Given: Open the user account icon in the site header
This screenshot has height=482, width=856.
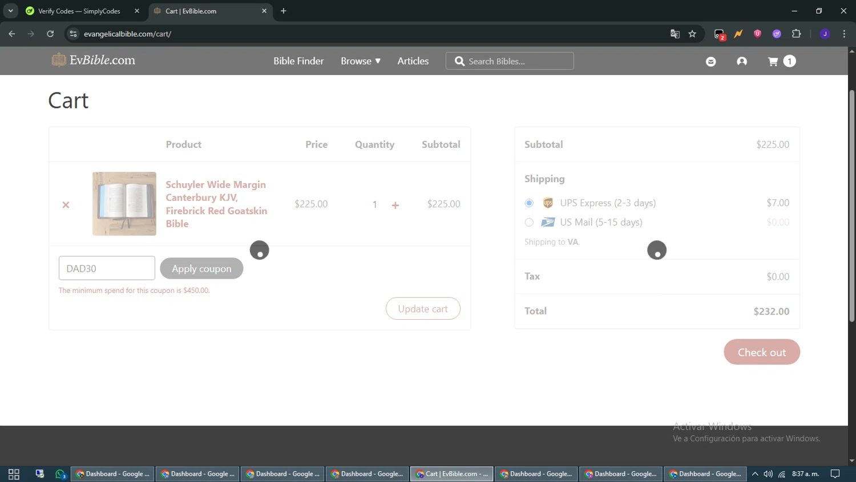Looking at the screenshot, I should click(x=742, y=61).
